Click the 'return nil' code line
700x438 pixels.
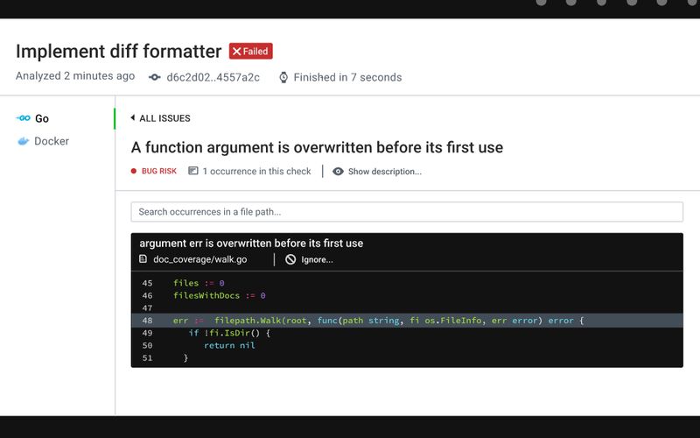(x=229, y=345)
